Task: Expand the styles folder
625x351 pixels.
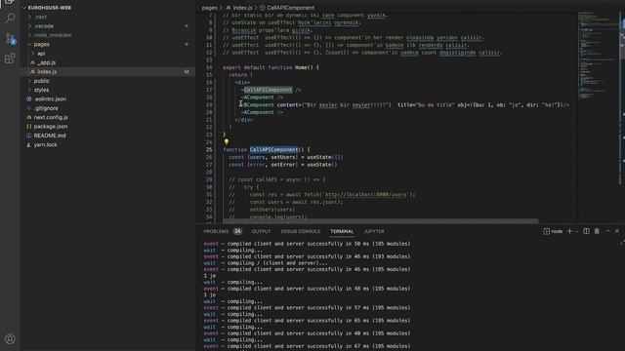Action: coord(30,90)
